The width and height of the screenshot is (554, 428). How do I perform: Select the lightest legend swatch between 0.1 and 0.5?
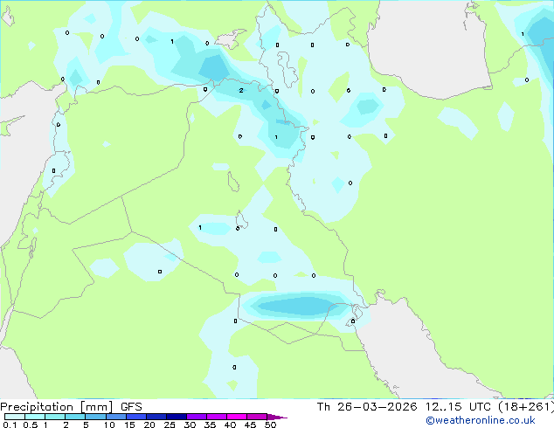point(15,417)
